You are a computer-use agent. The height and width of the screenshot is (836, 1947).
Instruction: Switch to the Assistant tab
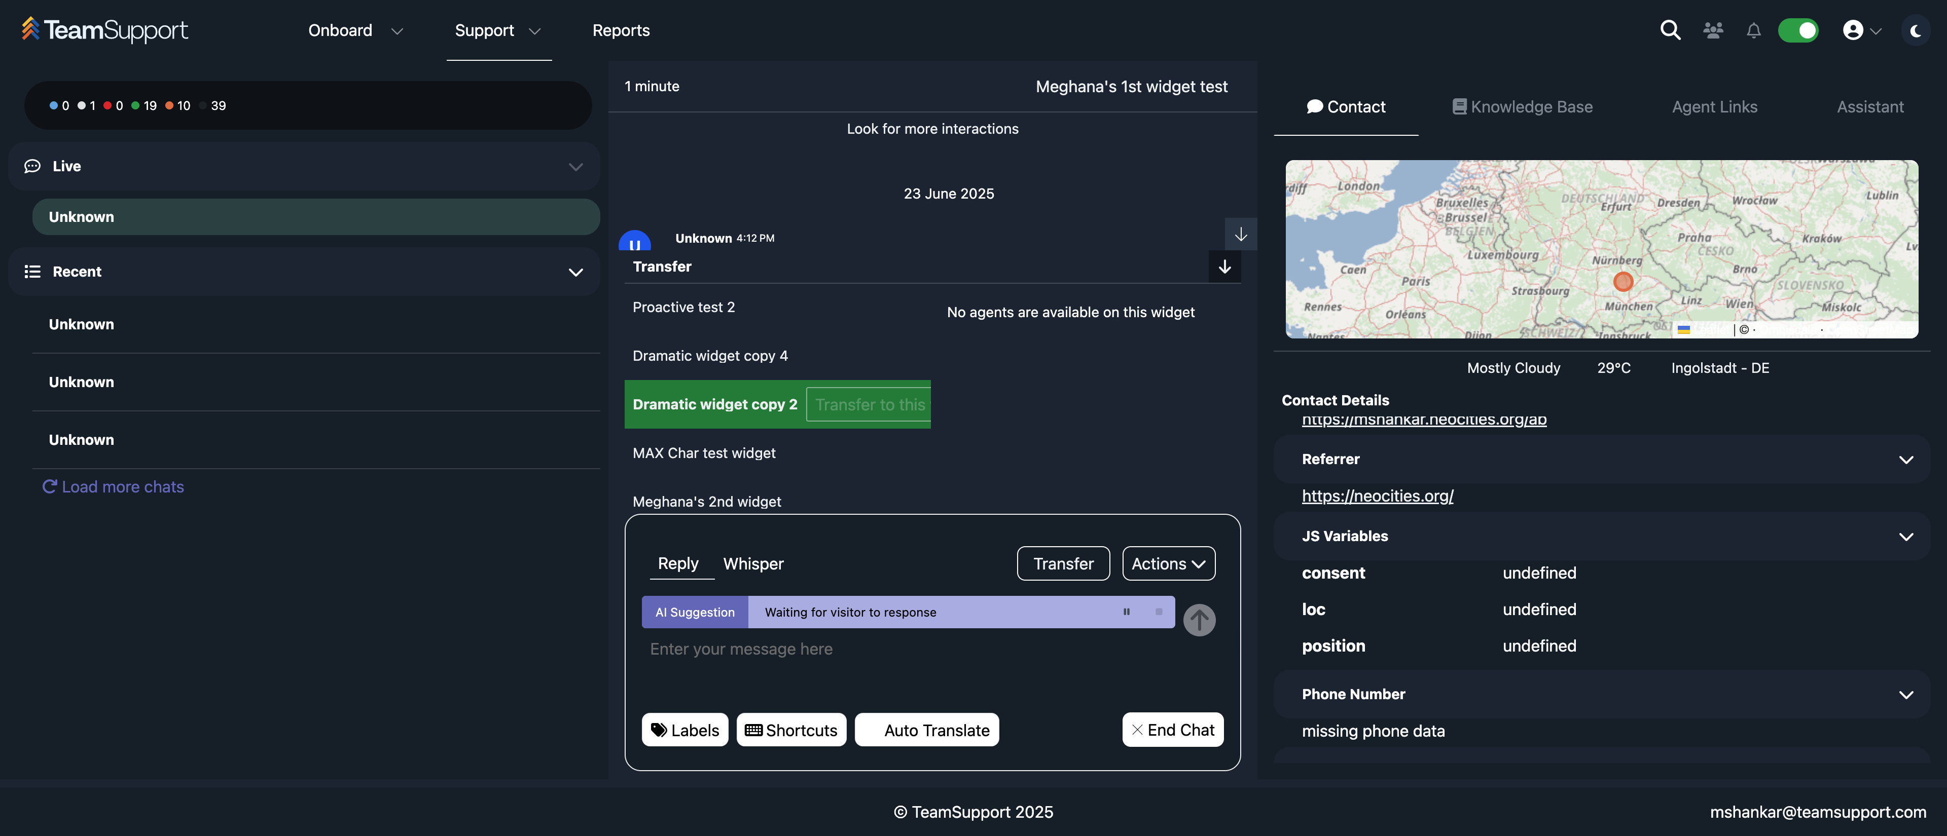click(x=1870, y=107)
